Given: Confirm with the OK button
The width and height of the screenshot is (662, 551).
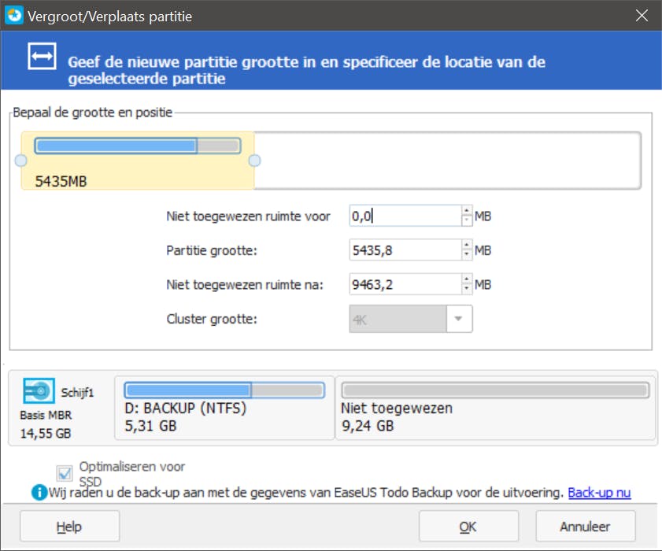Looking at the screenshot, I should point(468,526).
